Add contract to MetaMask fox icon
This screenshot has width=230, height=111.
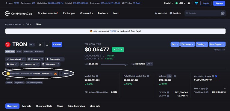55,74
